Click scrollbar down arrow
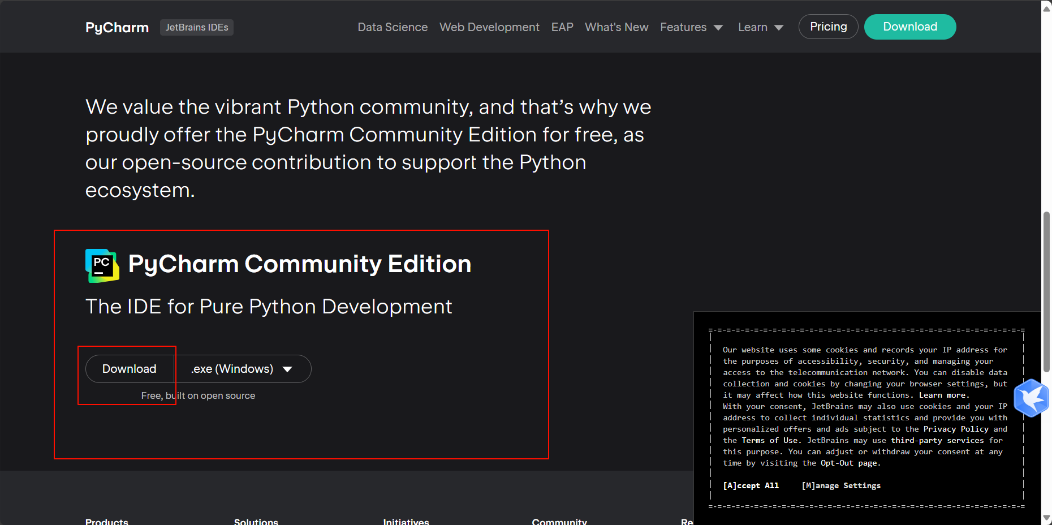This screenshot has width=1052, height=525. point(1046,518)
